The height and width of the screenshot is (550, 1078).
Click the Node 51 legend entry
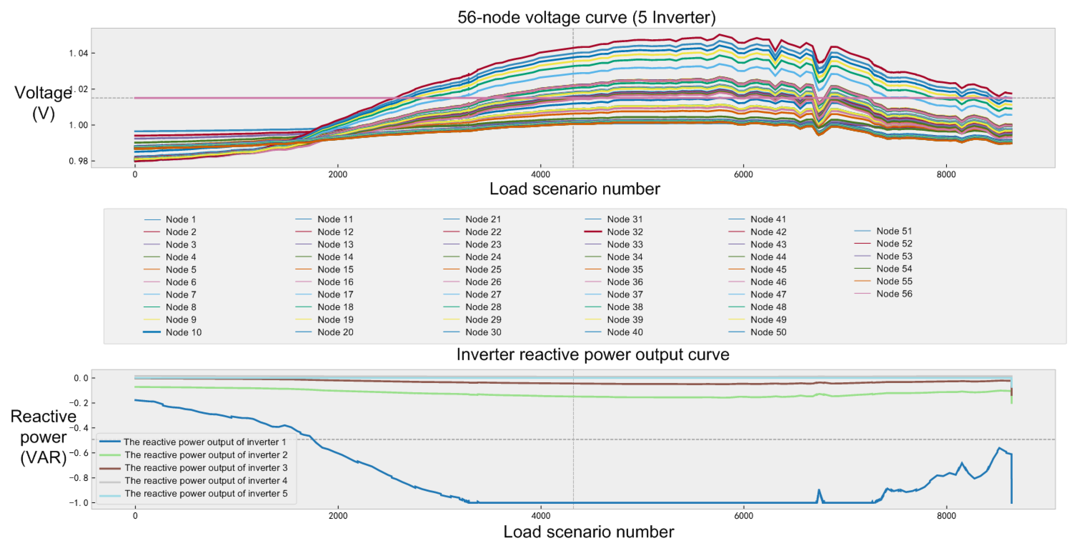894,231
